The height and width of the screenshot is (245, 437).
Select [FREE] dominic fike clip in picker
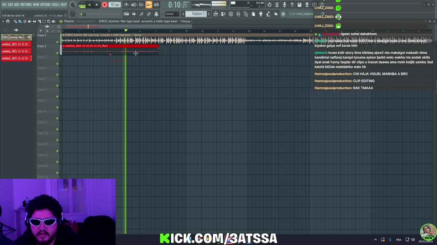pos(16,37)
